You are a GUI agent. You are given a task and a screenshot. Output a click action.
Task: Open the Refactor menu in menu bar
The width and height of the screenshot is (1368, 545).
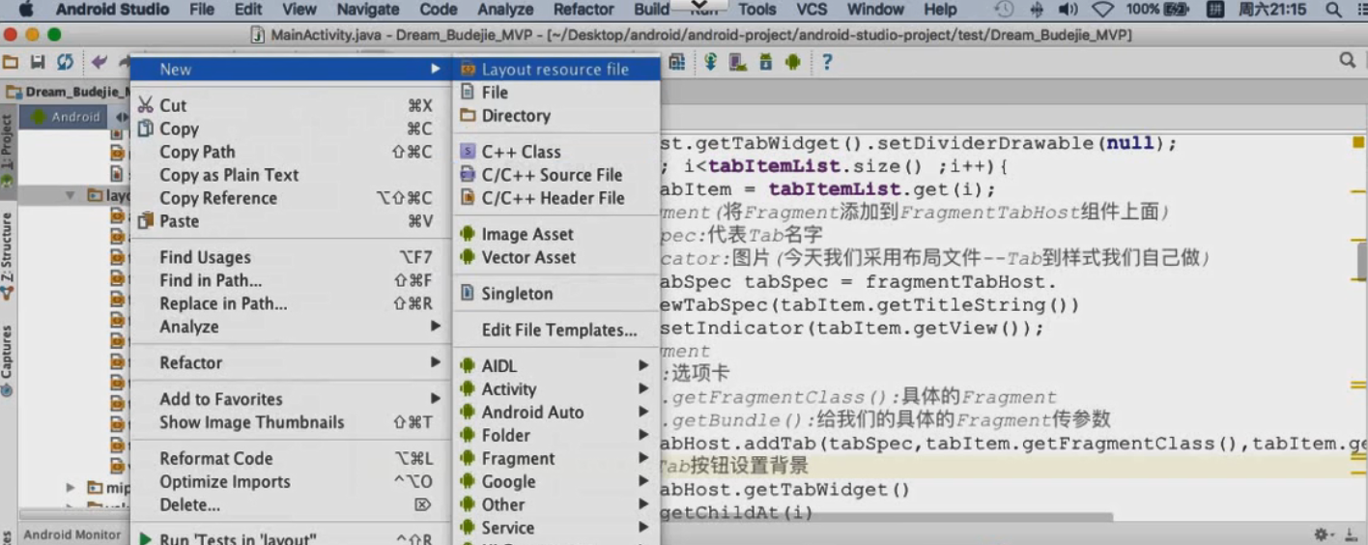[584, 10]
